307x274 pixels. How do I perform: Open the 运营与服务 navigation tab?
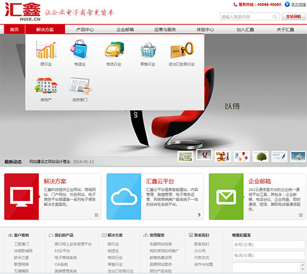click(x=165, y=29)
